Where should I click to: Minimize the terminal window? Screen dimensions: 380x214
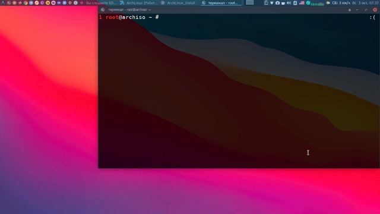coord(357,10)
